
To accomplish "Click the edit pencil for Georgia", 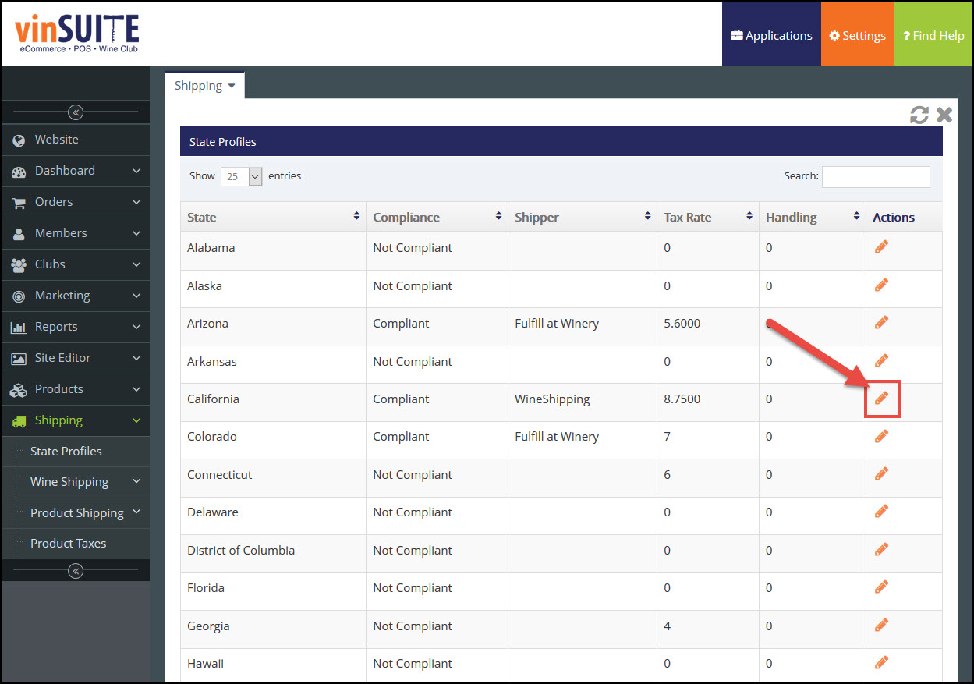I will point(881,625).
